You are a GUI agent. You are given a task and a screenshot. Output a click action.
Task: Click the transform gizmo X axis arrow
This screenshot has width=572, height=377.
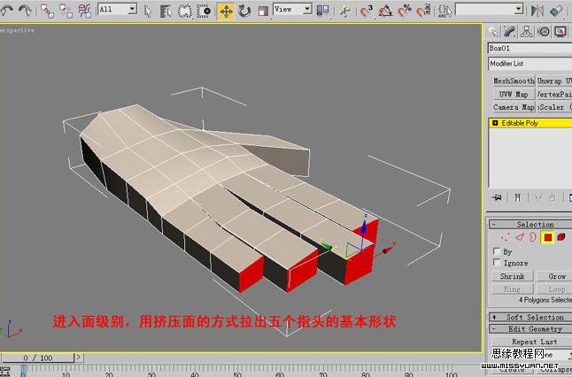(388, 250)
